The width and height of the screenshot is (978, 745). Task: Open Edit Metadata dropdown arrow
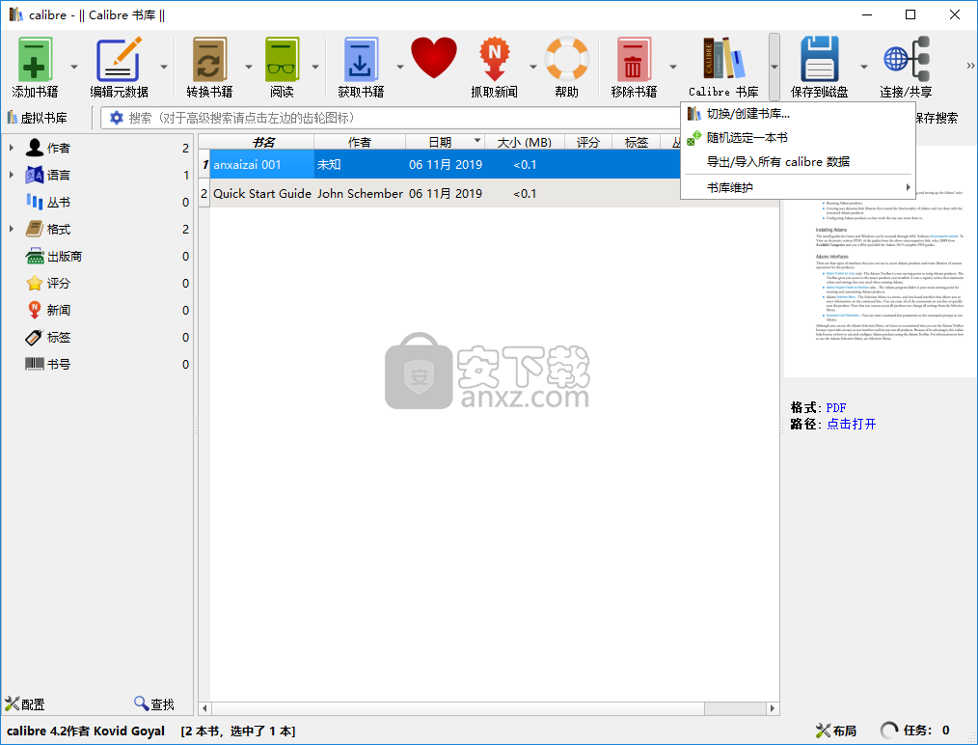click(164, 67)
